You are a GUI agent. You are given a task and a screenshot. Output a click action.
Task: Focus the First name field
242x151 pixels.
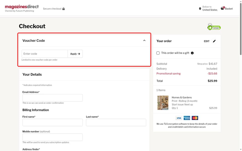(x=52, y=123)
